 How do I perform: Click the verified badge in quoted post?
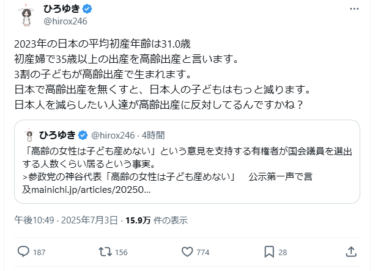tap(84, 135)
